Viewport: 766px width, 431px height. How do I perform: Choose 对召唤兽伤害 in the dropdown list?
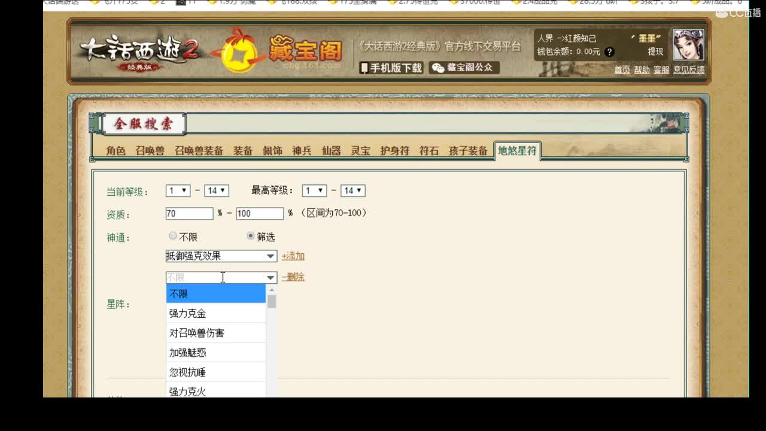click(215, 333)
